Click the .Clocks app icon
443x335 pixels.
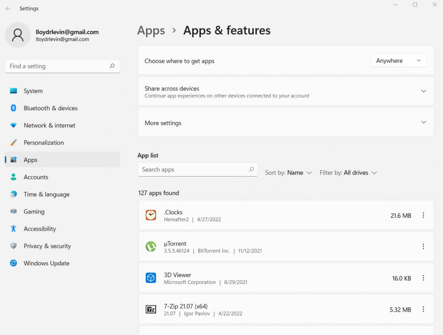[x=151, y=215]
